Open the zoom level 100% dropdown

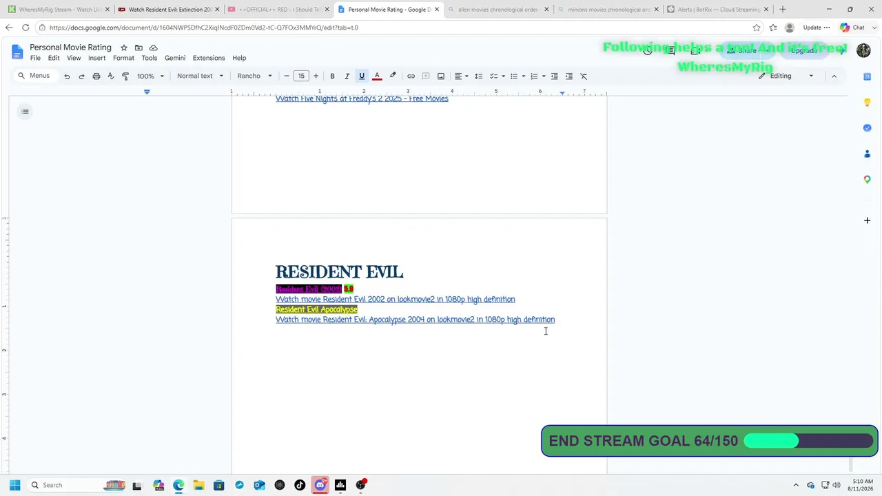coord(150,76)
